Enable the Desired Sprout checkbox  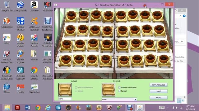coord(119,91)
